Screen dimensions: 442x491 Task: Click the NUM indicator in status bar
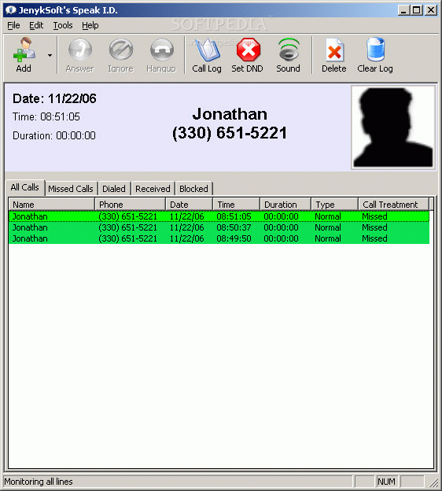point(386,482)
